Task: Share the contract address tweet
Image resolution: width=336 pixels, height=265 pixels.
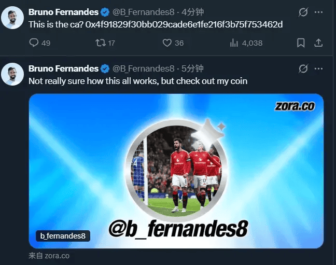Action: pyautogui.click(x=318, y=43)
